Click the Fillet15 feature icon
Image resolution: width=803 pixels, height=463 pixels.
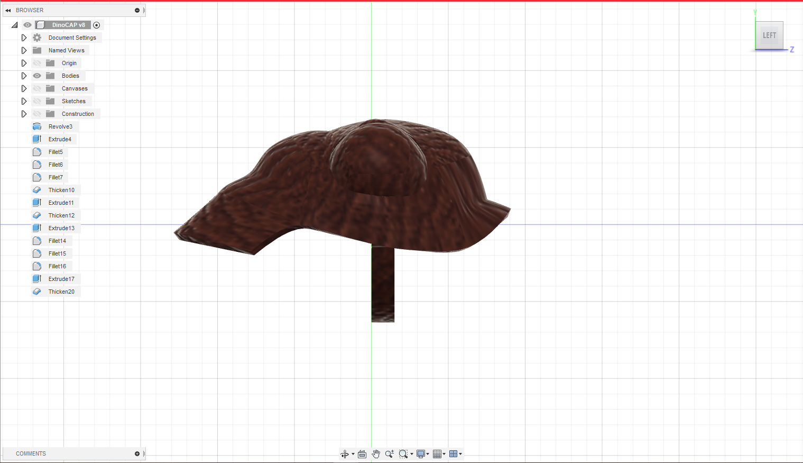37,253
